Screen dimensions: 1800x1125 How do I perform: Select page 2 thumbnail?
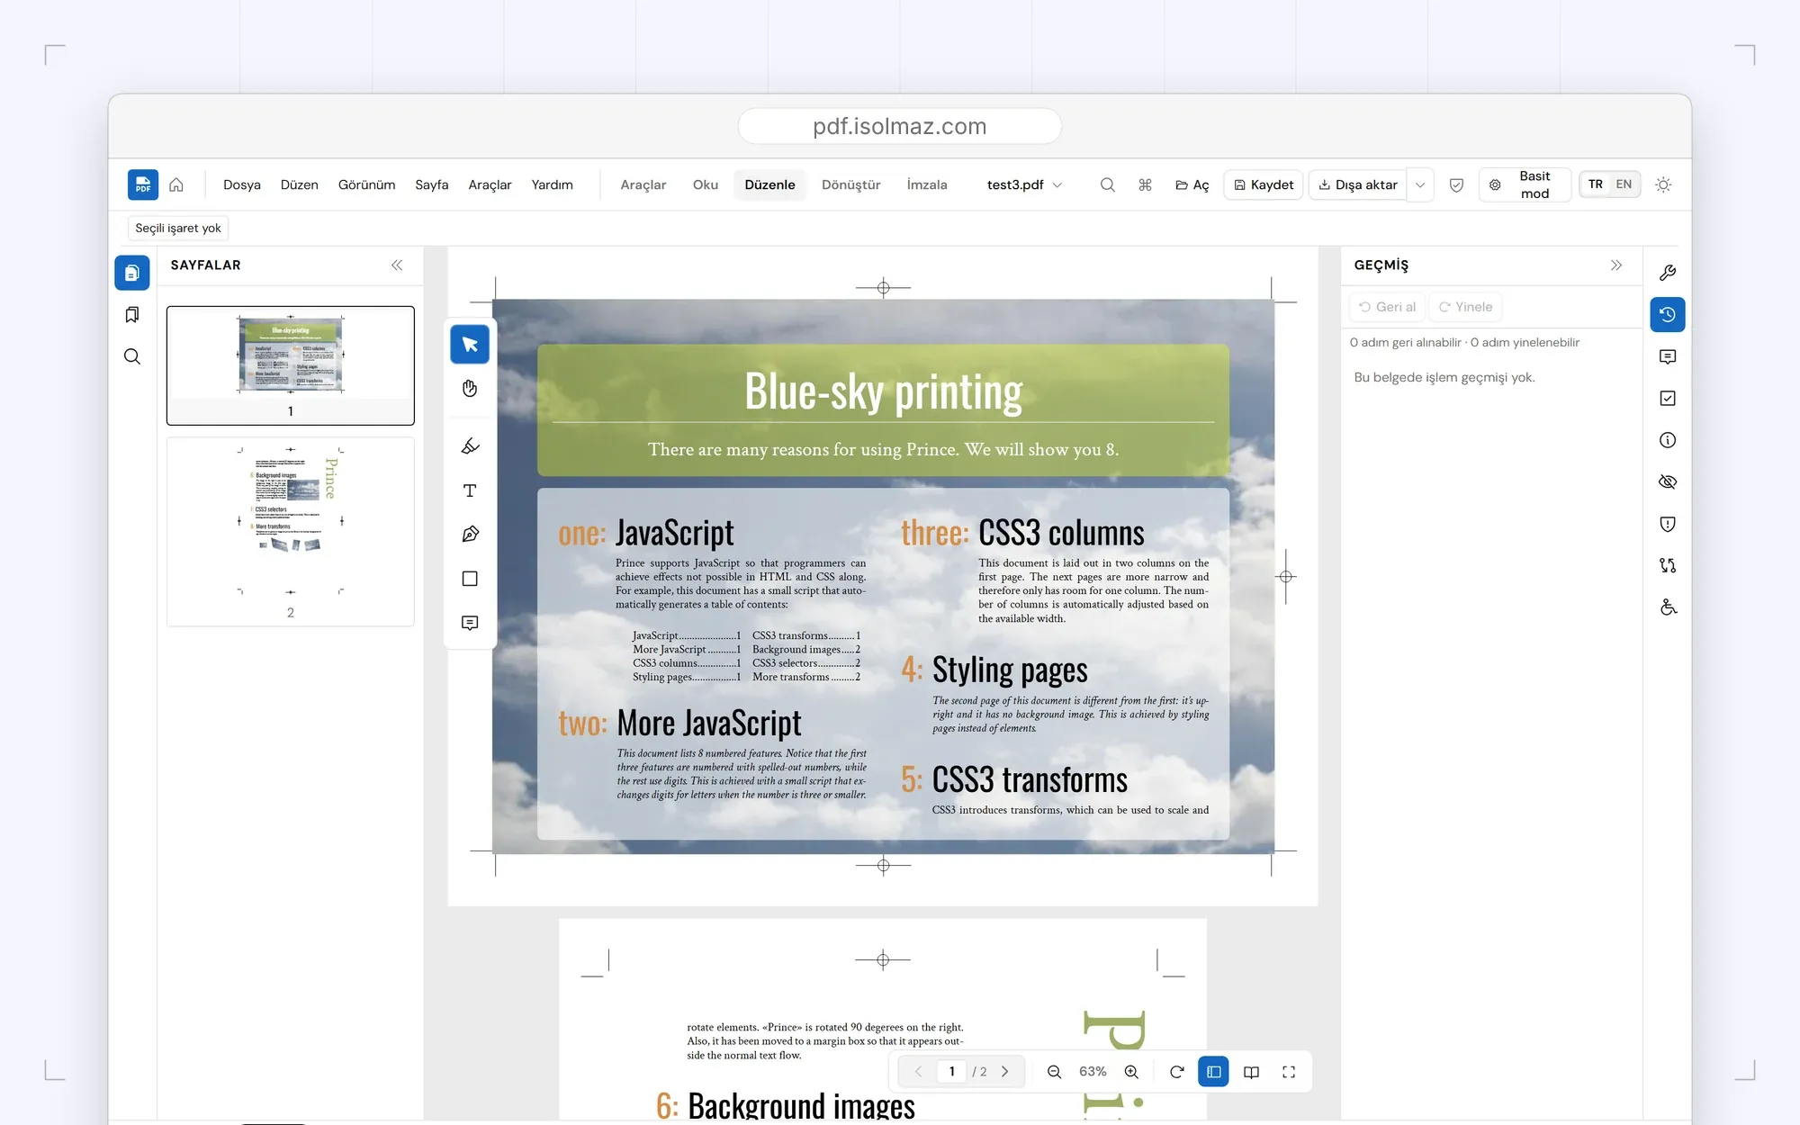pyautogui.click(x=291, y=532)
